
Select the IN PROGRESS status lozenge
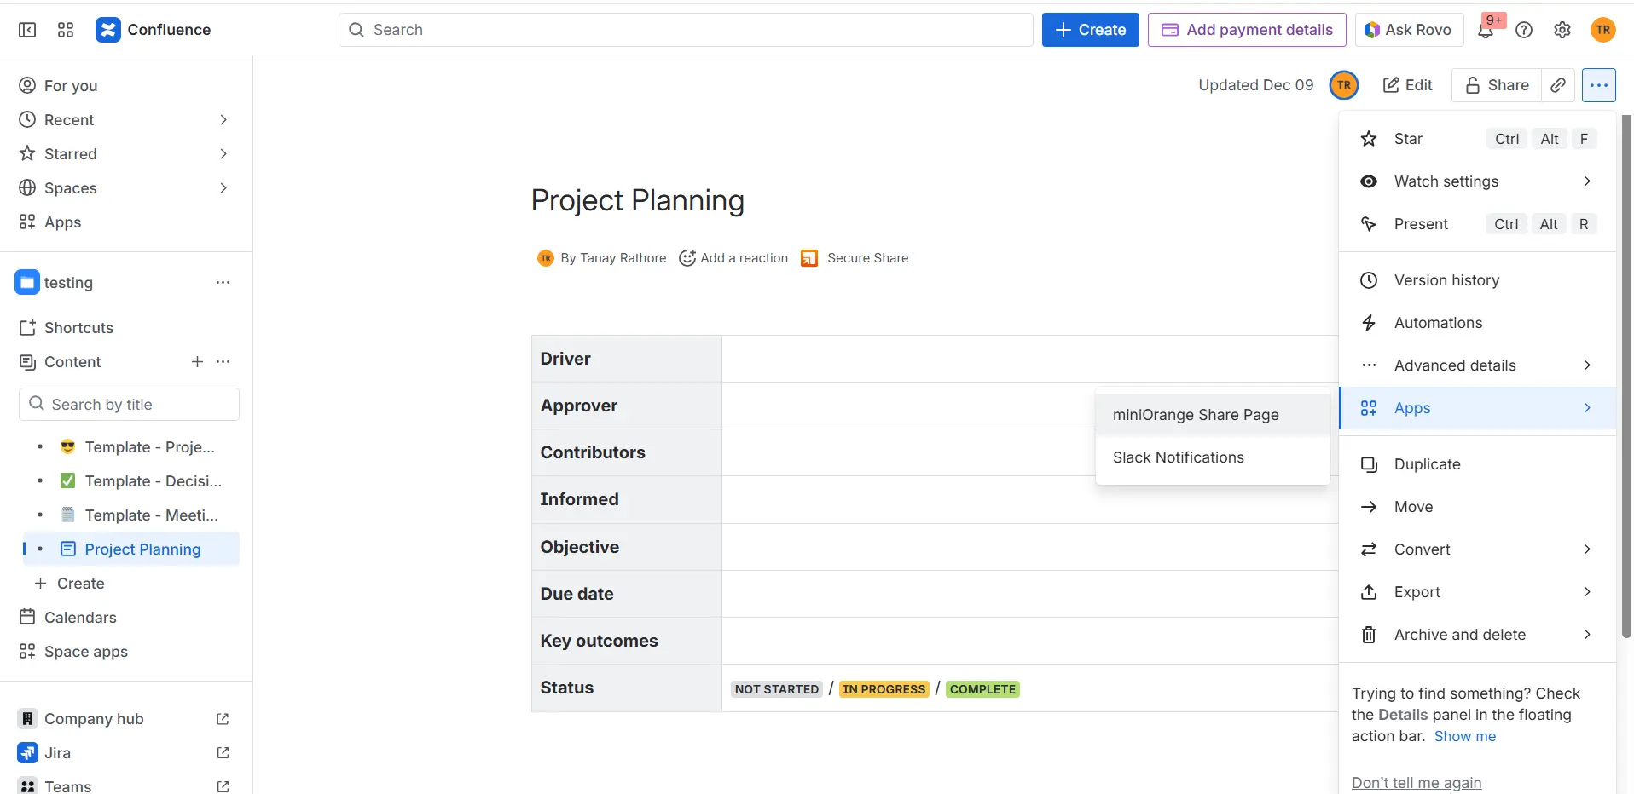(x=884, y=688)
